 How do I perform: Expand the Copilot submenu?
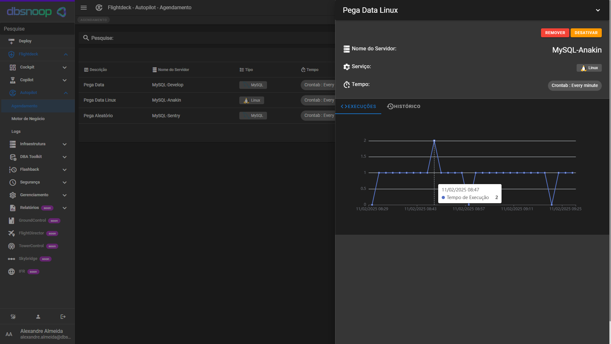[65, 80]
